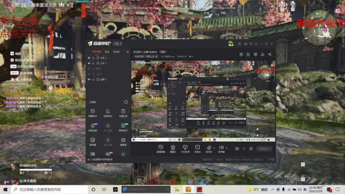Open the message icon in the title bar

pos(239,44)
